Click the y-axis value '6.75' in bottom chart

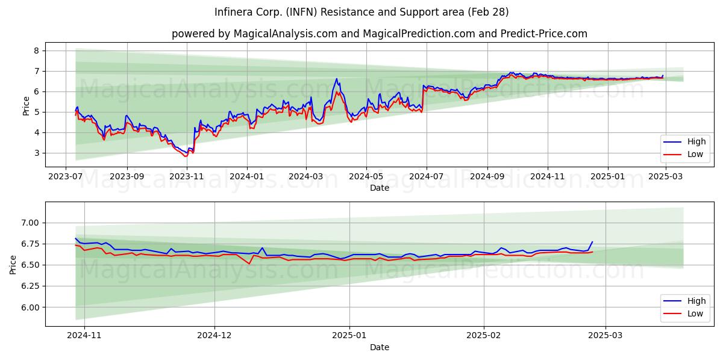pos(30,244)
